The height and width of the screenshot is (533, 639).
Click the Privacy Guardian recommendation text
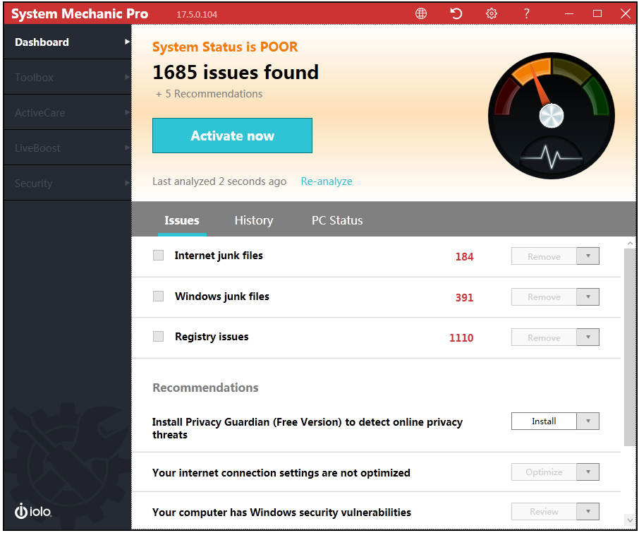308,429
